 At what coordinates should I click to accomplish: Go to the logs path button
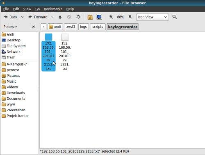pyautogui.click(x=84, y=27)
